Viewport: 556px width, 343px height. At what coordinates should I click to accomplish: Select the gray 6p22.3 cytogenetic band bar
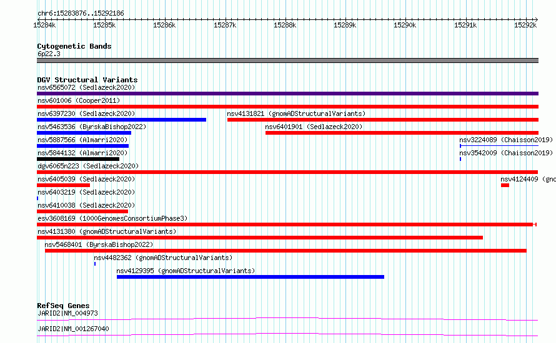pyautogui.click(x=287, y=60)
